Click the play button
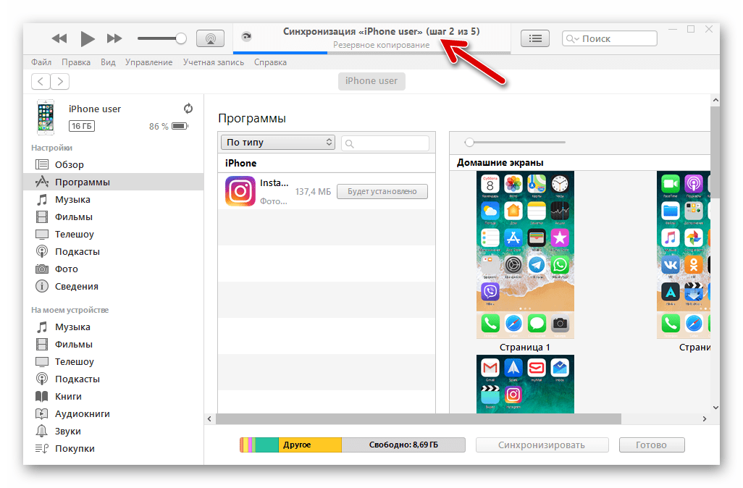Screen dimensions: 743x488 [x=87, y=38]
